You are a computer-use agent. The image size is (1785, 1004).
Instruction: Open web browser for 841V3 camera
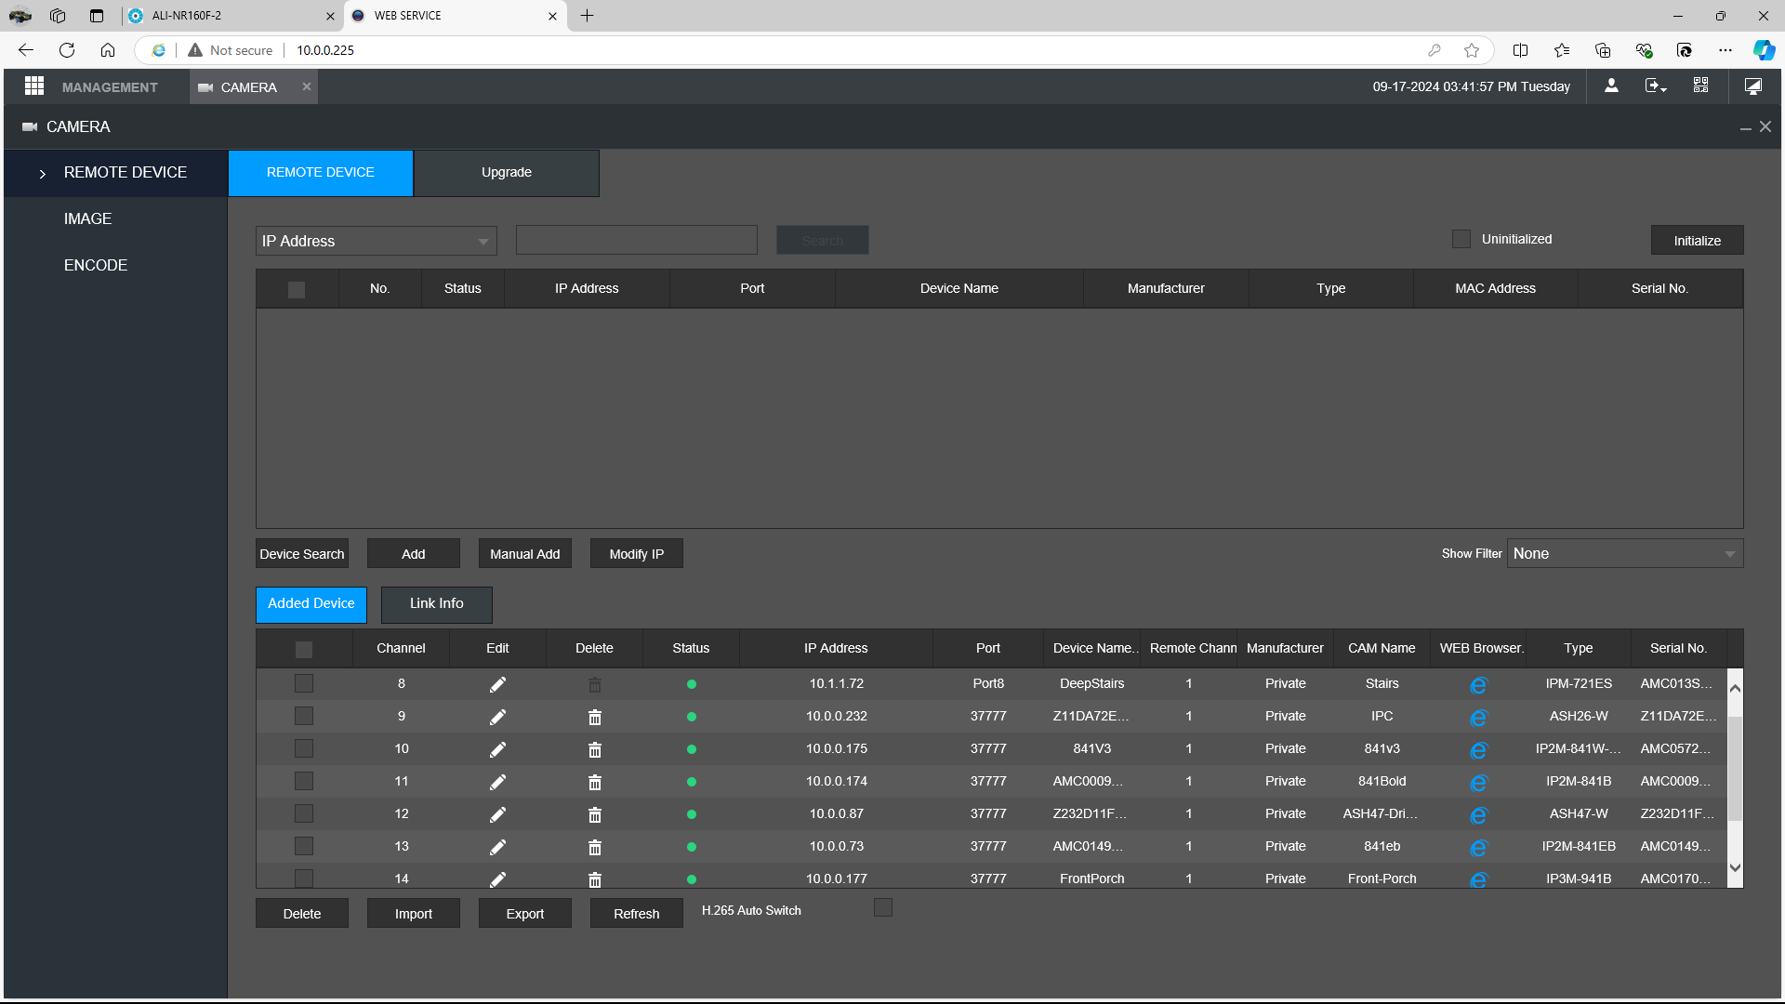pyautogui.click(x=1478, y=749)
